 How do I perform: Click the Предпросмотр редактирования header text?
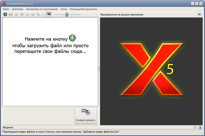(122, 15)
